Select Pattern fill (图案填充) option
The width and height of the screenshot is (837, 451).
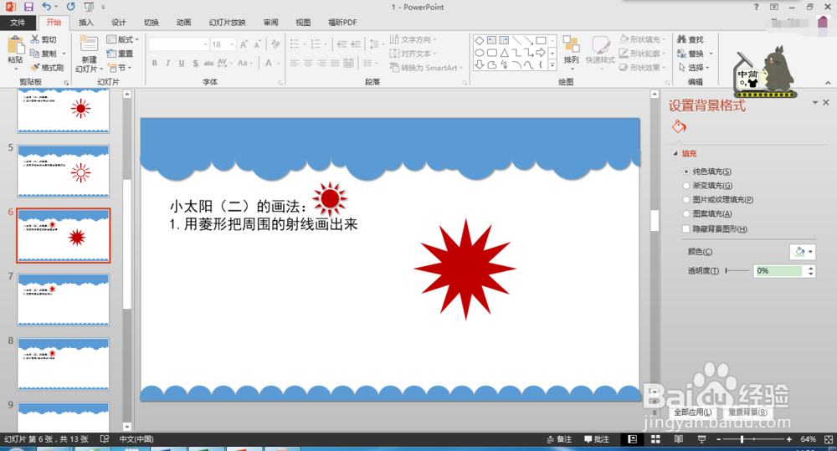[x=686, y=213]
